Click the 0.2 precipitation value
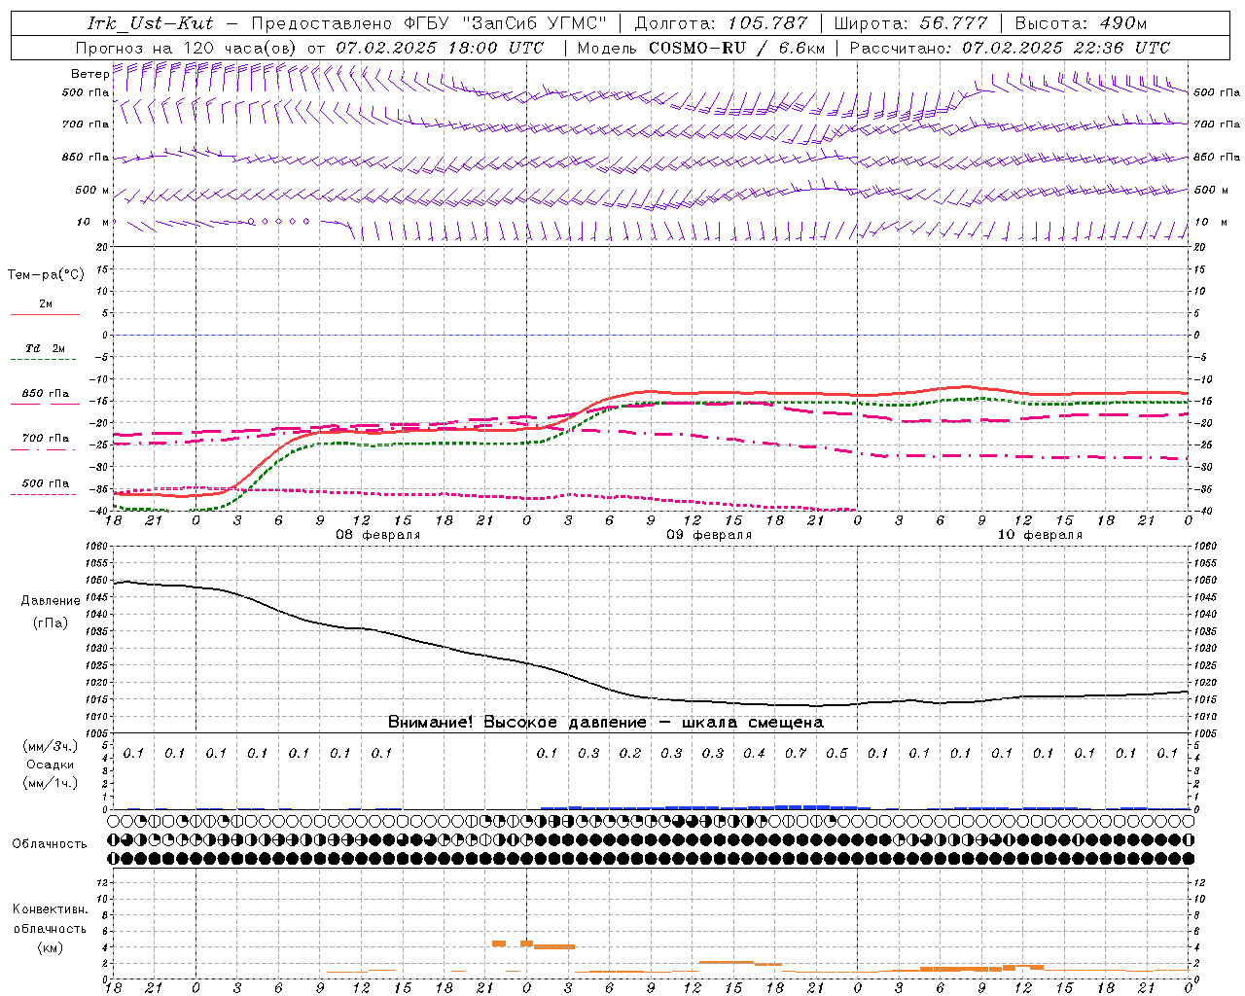1245x996 pixels. pos(630,754)
